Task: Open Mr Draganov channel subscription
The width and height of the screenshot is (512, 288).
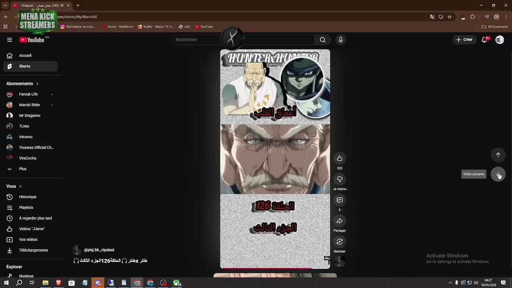Action: [30, 116]
